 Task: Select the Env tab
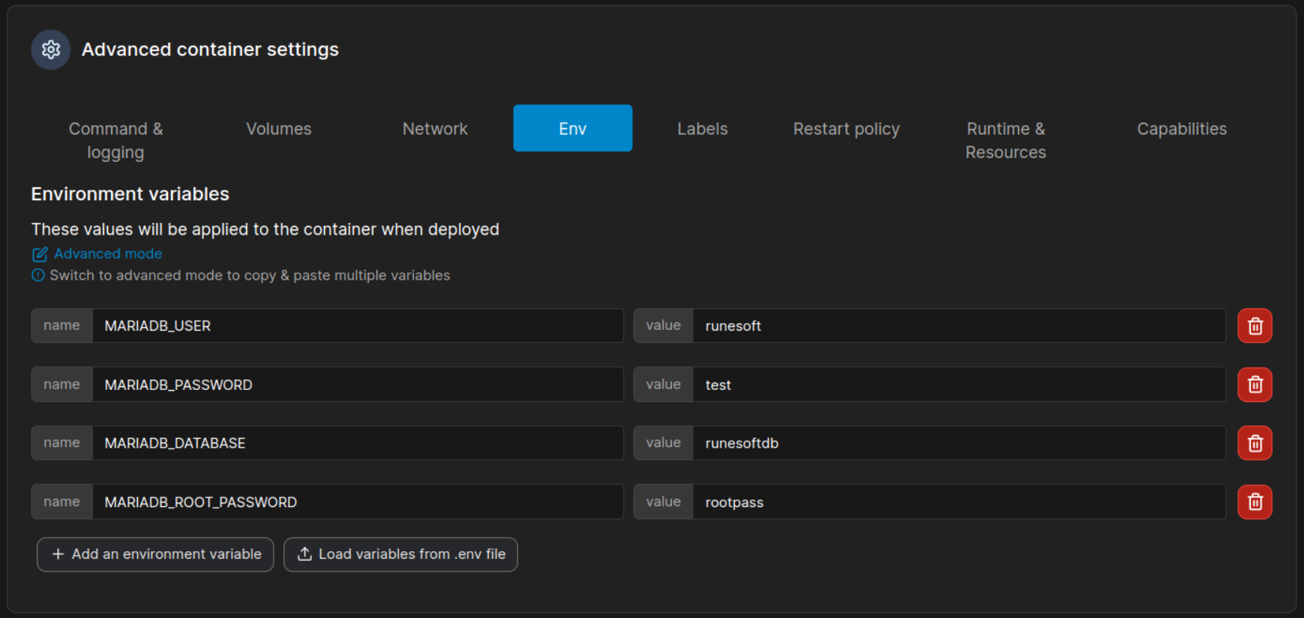[x=572, y=129]
